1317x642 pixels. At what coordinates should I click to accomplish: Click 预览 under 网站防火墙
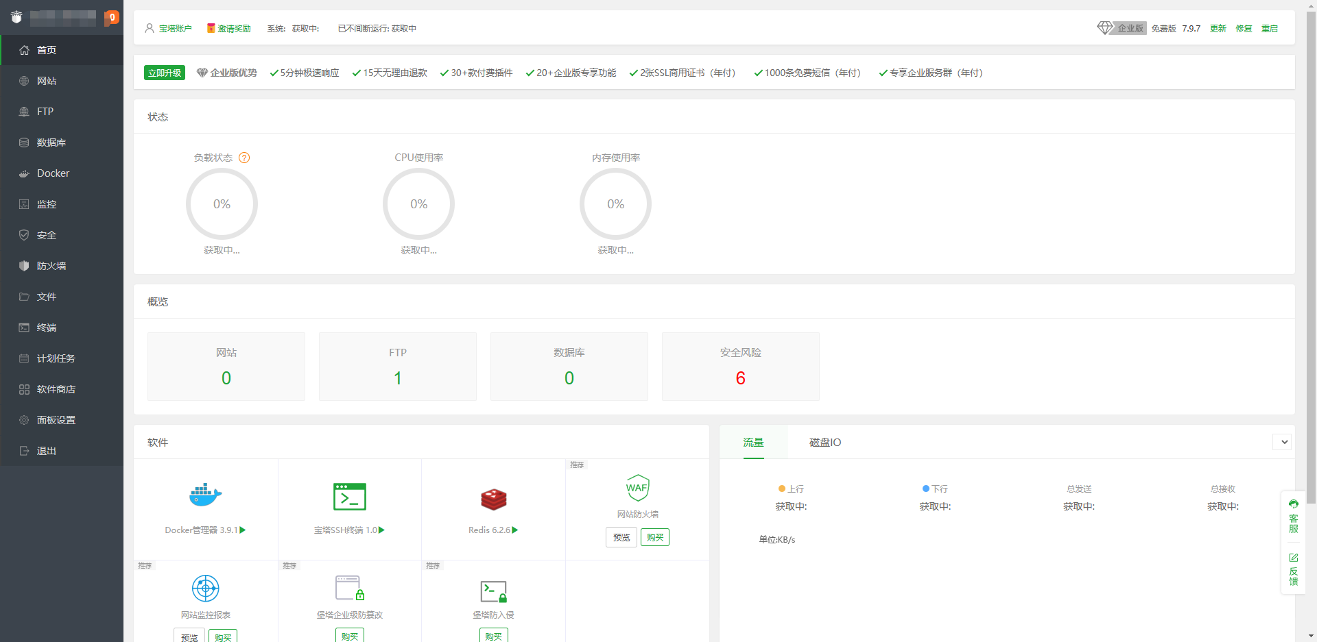(x=621, y=537)
